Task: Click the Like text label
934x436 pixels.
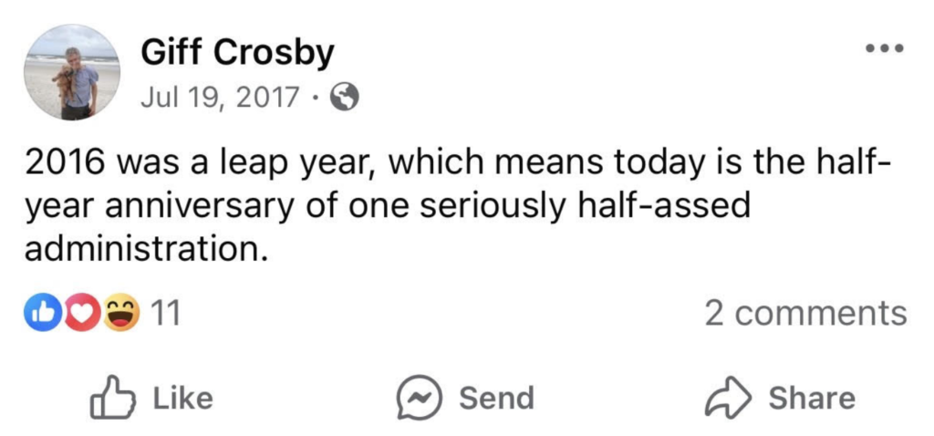Action: coord(182,399)
